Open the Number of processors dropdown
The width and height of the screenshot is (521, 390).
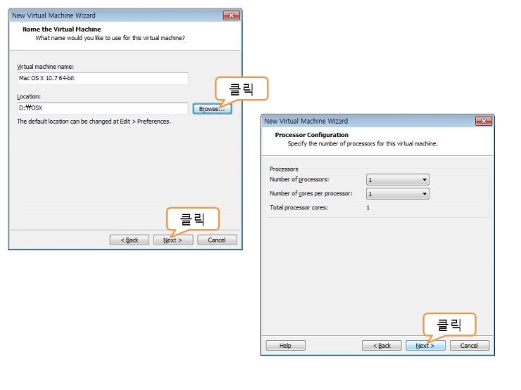(x=397, y=180)
